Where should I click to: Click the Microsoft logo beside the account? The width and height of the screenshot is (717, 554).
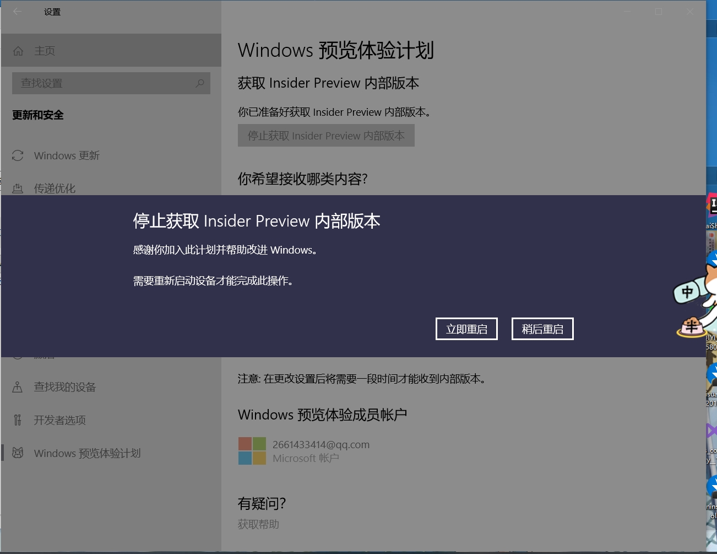point(252,451)
